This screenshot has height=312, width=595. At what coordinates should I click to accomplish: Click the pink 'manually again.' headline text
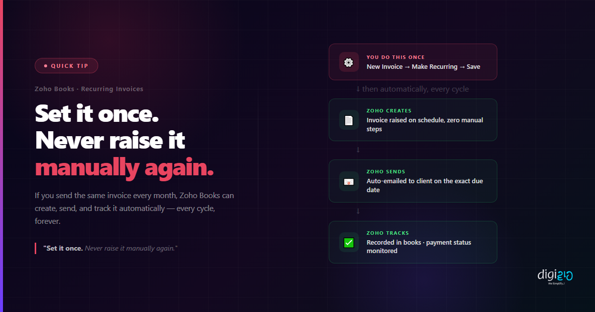pyautogui.click(x=124, y=168)
